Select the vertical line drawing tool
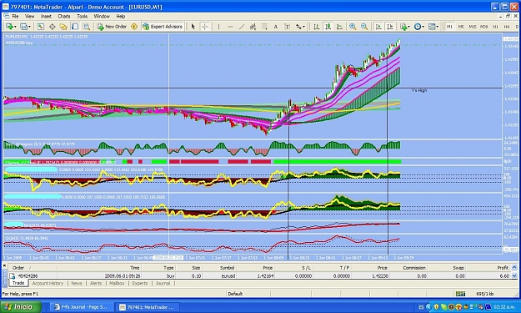The image size is (521, 313). [x=218, y=27]
